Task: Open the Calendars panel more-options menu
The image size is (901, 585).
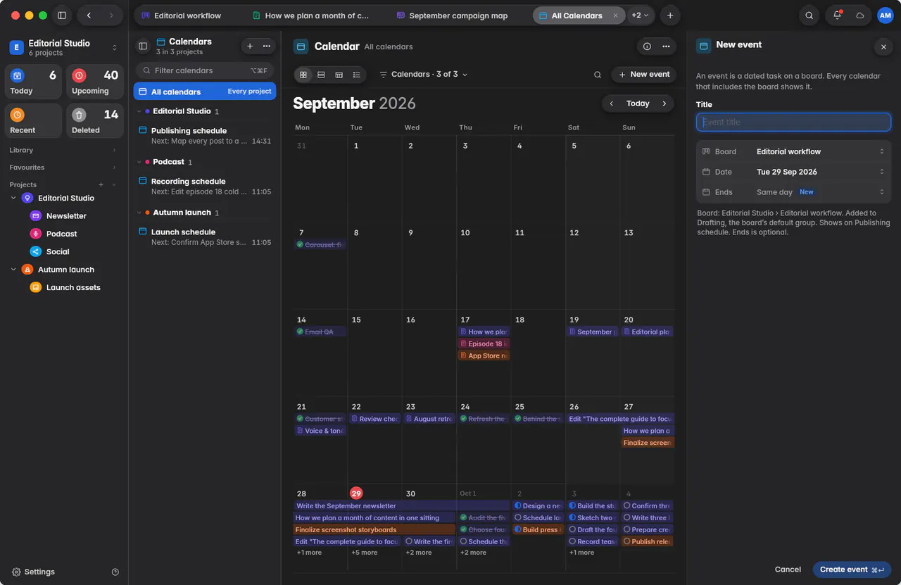Action: 267,46
